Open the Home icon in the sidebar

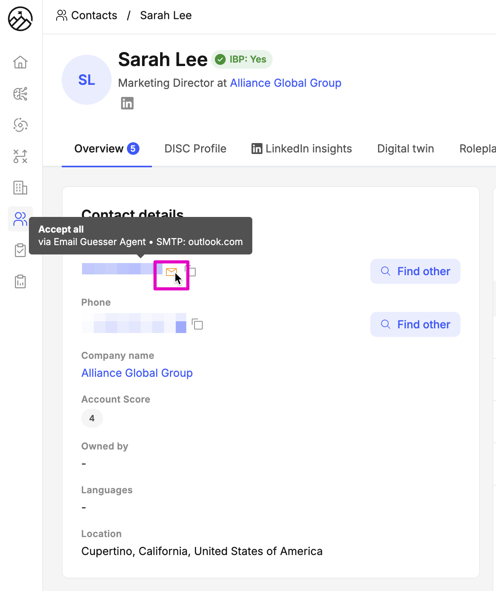tap(20, 63)
